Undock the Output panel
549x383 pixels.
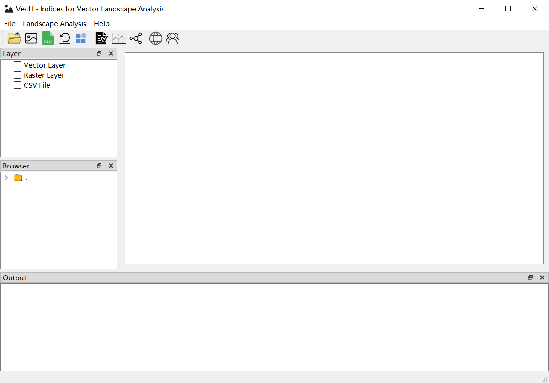tap(530, 278)
